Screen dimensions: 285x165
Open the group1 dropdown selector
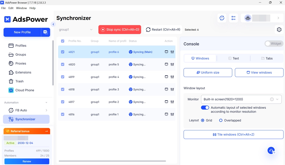tap(76, 30)
